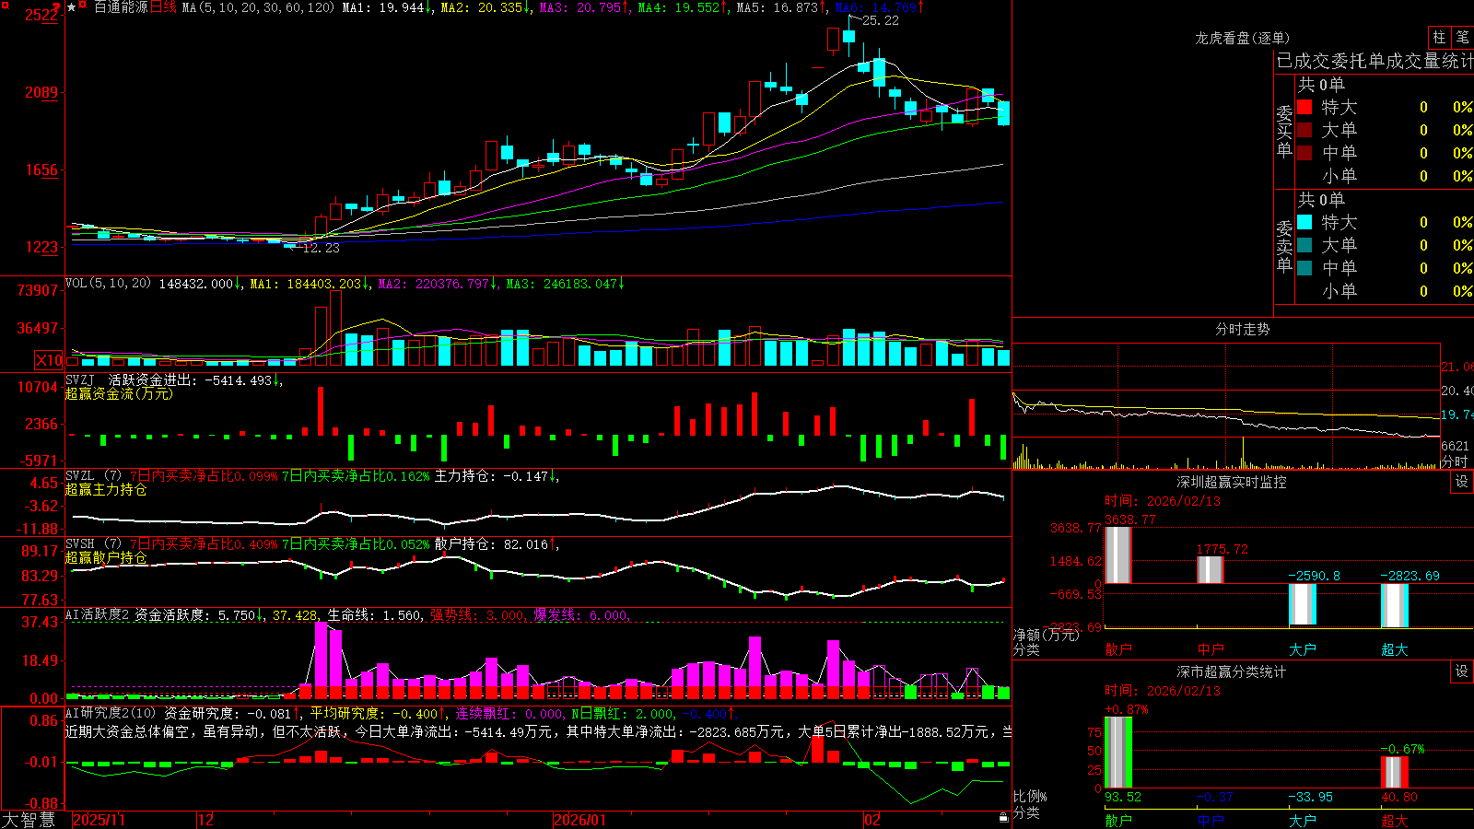
Task: Click the 分时走势 panel title
Action: pyautogui.click(x=1242, y=329)
